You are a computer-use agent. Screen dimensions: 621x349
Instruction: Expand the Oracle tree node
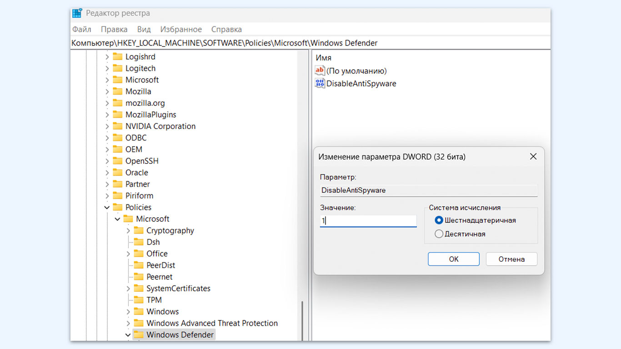click(x=107, y=172)
